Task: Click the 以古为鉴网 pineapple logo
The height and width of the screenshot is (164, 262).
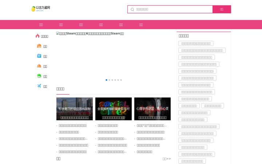Action: point(41,9)
